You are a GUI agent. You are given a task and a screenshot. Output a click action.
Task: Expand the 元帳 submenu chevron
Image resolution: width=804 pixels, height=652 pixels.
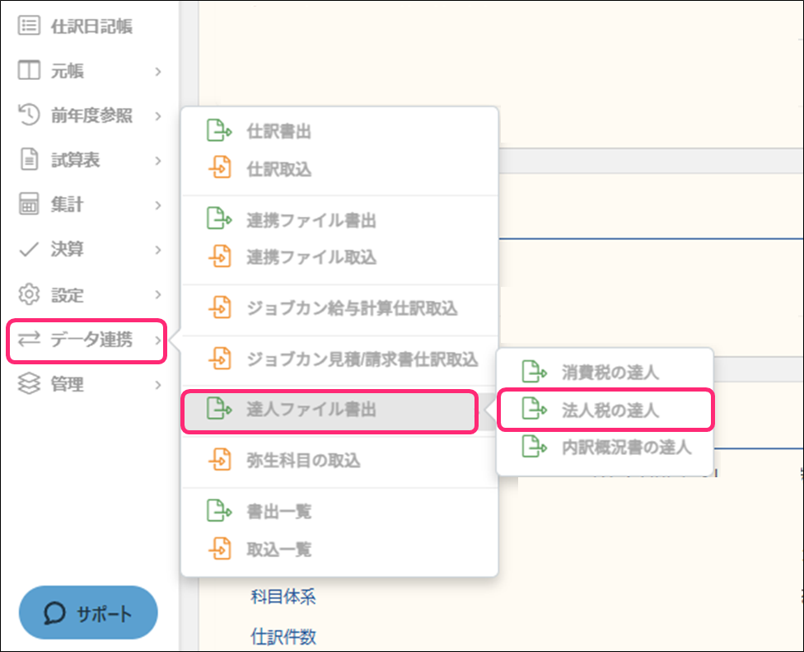158,72
